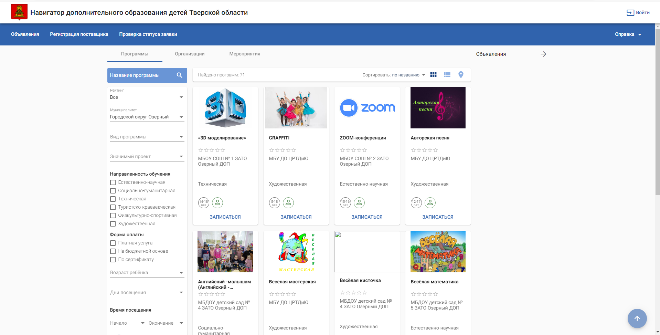Open announcements panel with right arrow icon
660x335 pixels.
[x=543, y=54]
